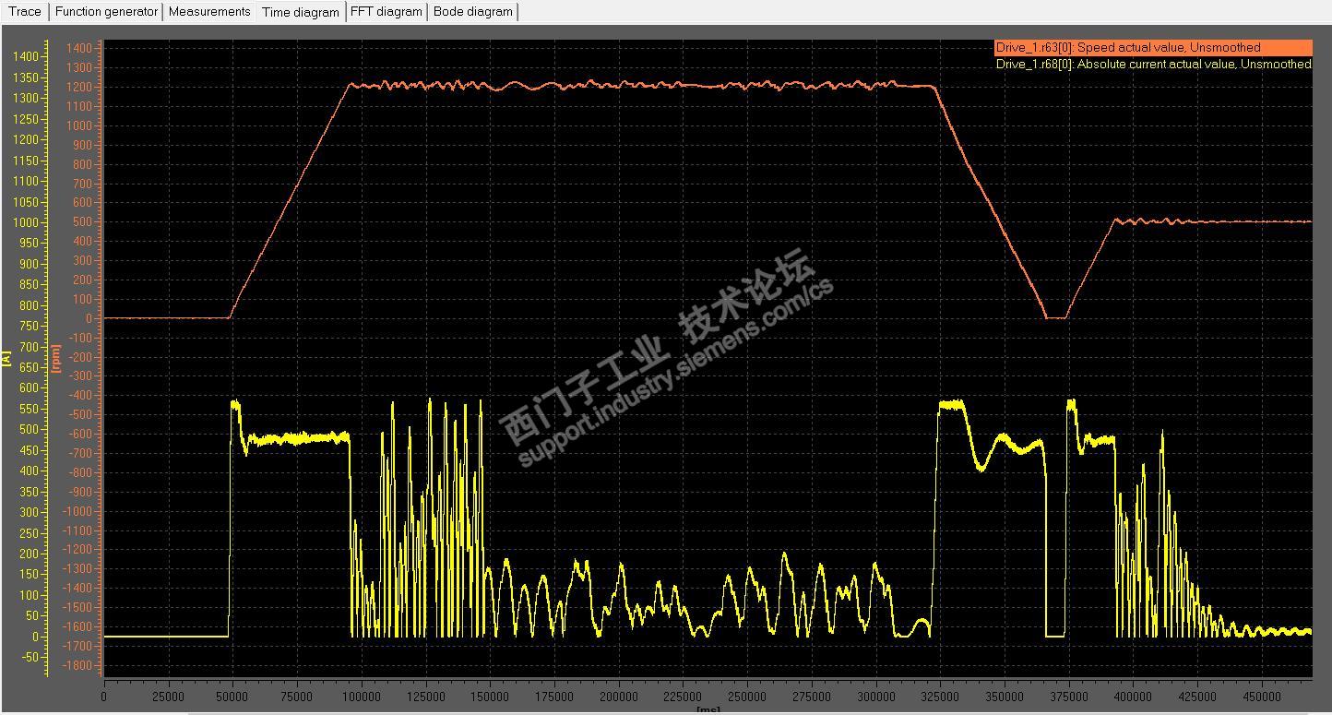This screenshot has height=715, width=1332.
Task: Click the 100000 time axis label
Action: [x=361, y=697]
